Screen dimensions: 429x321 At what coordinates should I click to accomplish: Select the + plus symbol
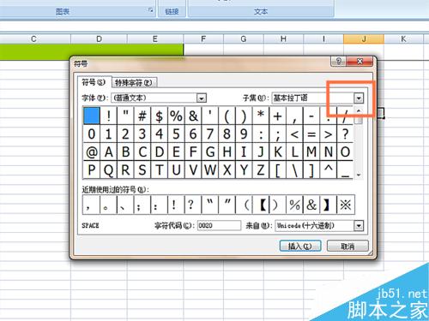point(277,116)
